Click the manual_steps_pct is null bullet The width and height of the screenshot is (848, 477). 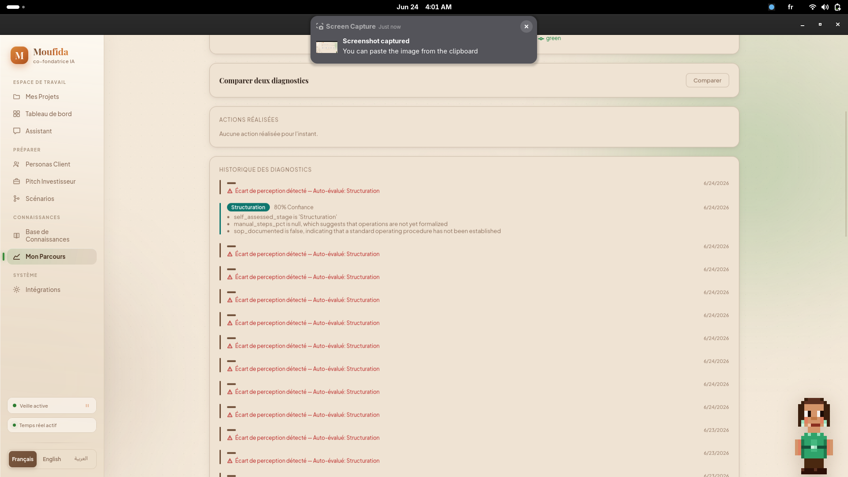click(341, 224)
